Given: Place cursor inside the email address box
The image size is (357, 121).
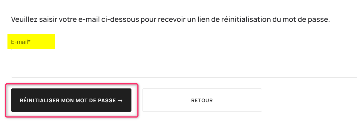Looking at the screenshot, I should pos(184,63).
